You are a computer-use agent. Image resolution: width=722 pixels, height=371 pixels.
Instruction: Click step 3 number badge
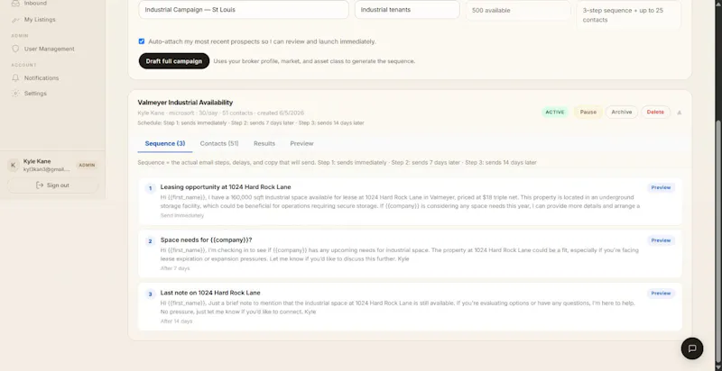coord(150,294)
